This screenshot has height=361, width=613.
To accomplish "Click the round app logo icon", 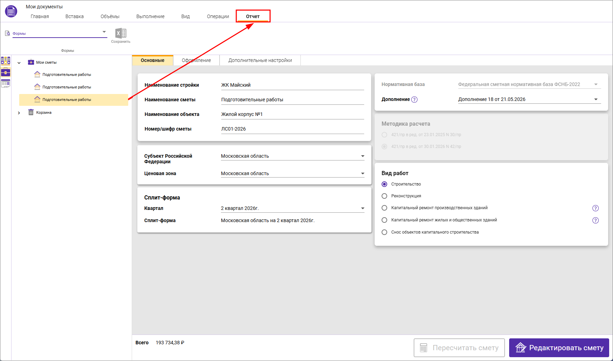I will click(x=11, y=11).
